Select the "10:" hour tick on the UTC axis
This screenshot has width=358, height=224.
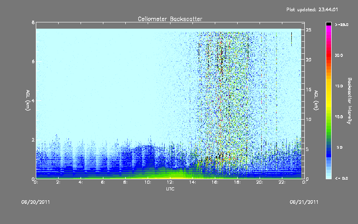pos(148,182)
